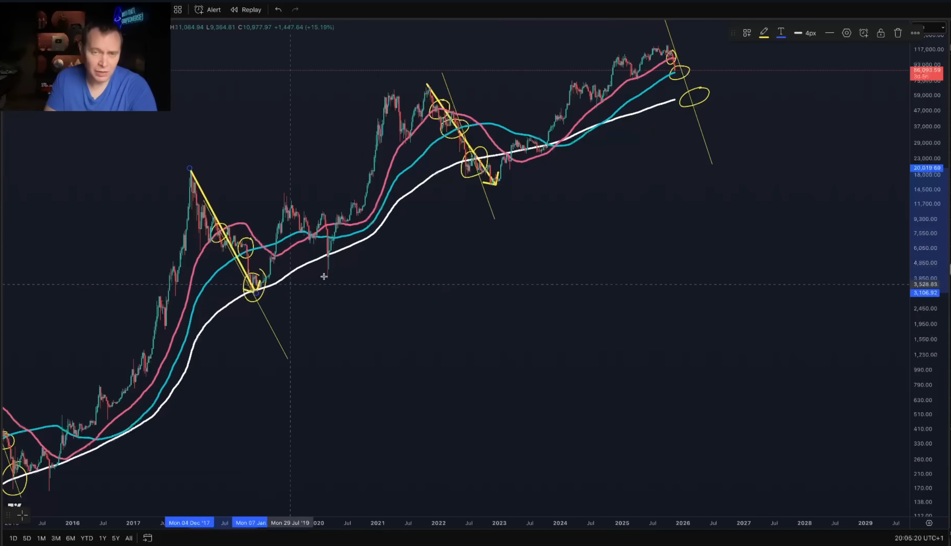The image size is (951, 546).
Task: Change the yellow line color pencil
Action: point(764,33)
